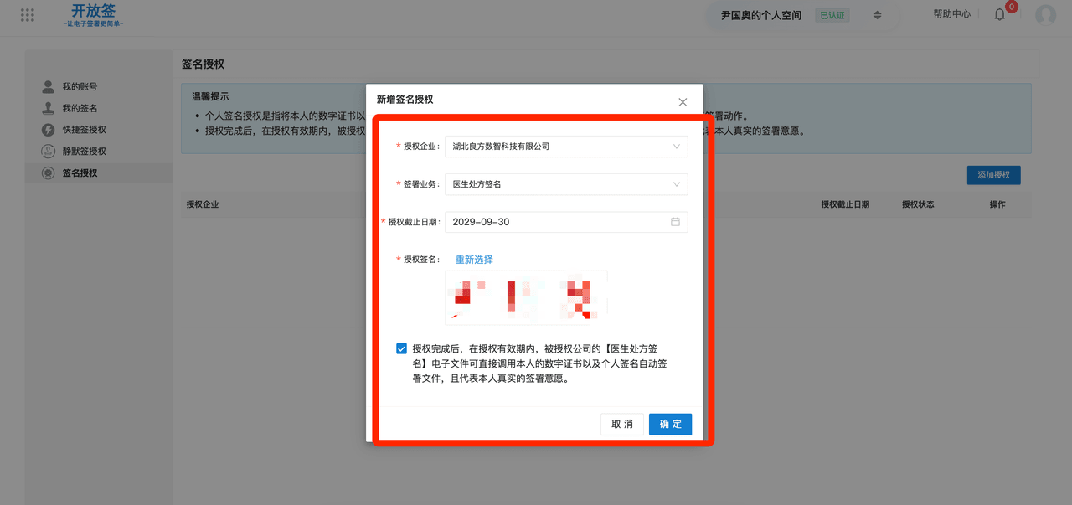The image size is (1072, 505).
Task: Click the 操作 column header
Action: tap(997, 204)
